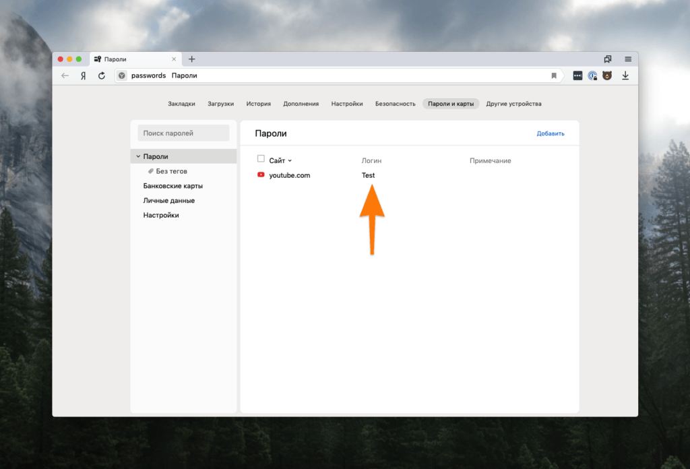Go to the Настройки top tab
This screenshot has height=469, width=690.
click(x=347, y=104)
